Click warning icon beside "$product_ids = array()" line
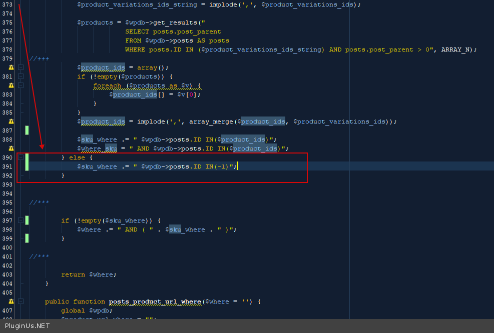This screenshot has height=333, width=494. tap(11, 67)
